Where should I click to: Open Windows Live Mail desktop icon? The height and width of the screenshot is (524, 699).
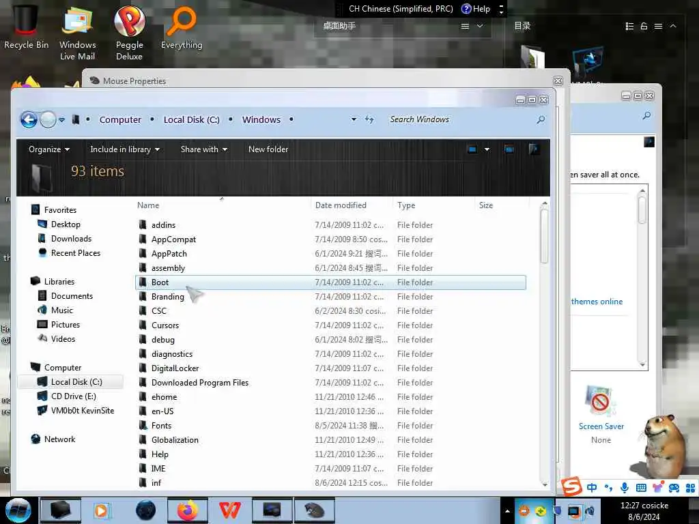pos(78,33)
